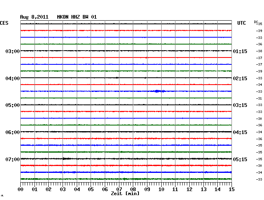Select the 07:00 local time label

click(x=13, y=159)
